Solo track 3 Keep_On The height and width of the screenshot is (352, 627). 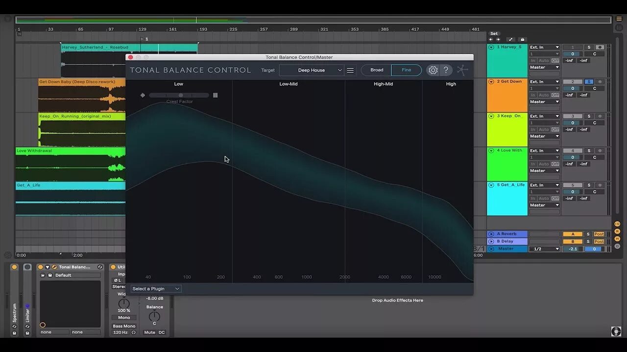pyautogui.click(x=589, y=116)
